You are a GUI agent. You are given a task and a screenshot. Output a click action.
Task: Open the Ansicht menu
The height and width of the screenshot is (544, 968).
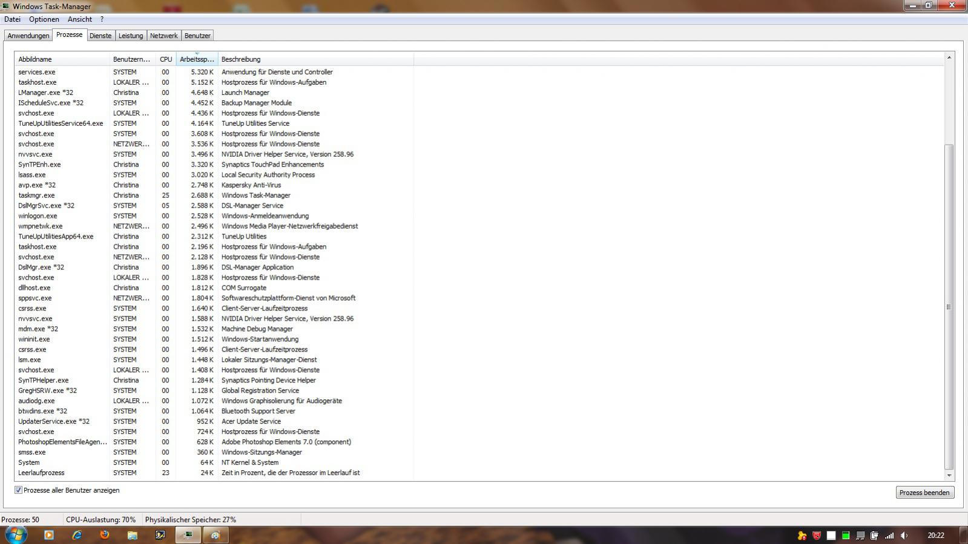80,19
